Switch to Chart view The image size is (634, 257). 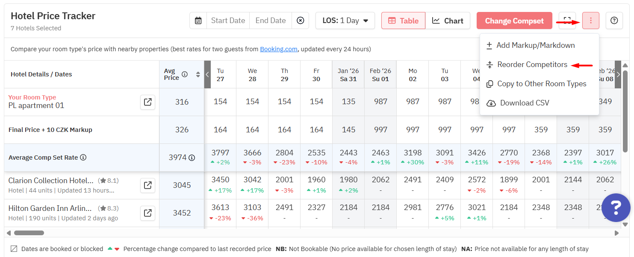click(x=448, y=20)
